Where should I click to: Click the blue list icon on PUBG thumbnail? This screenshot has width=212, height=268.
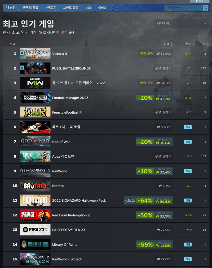(x=22, y=68)
